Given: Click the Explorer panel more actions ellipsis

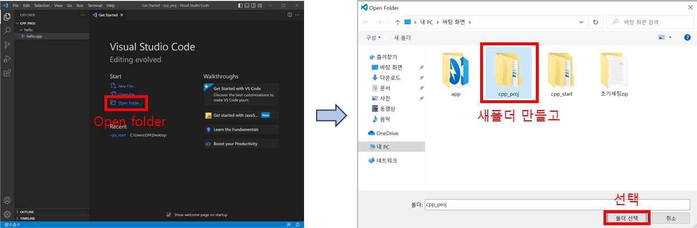Looking at the screenshot, I should (83, 14).
